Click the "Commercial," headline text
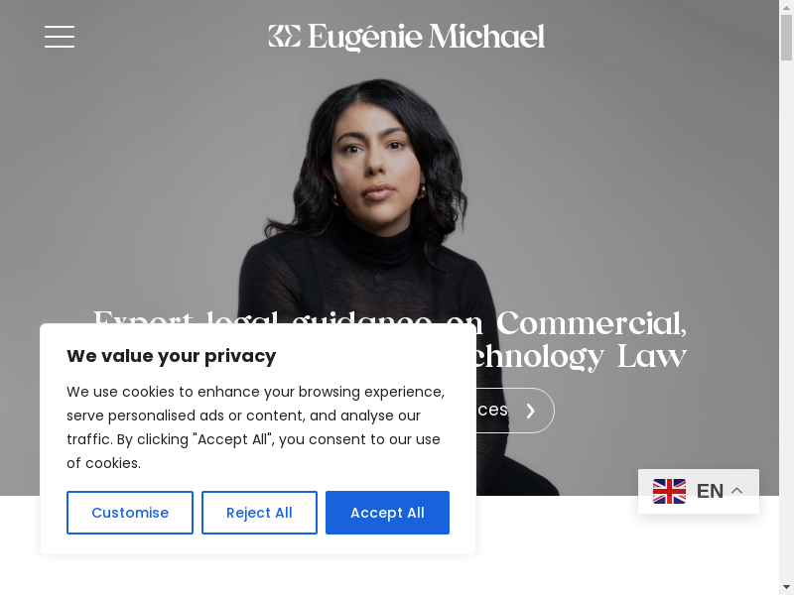 point(591,323)
